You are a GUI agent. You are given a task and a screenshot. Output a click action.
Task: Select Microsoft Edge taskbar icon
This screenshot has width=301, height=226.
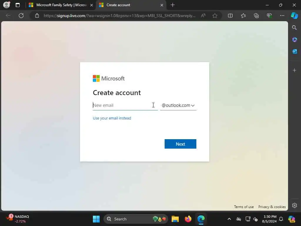pyautogui.click(x=201, y=219)
